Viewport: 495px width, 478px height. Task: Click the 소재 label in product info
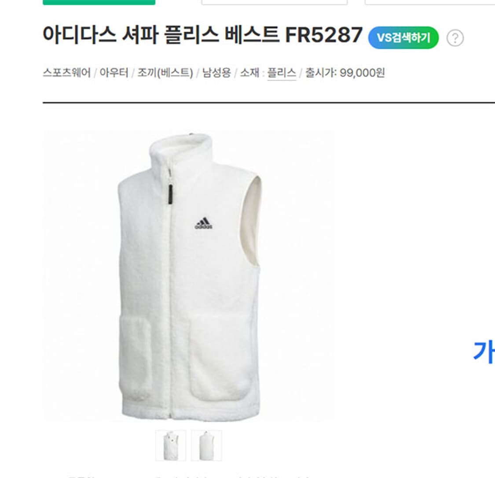pos(249,73)
